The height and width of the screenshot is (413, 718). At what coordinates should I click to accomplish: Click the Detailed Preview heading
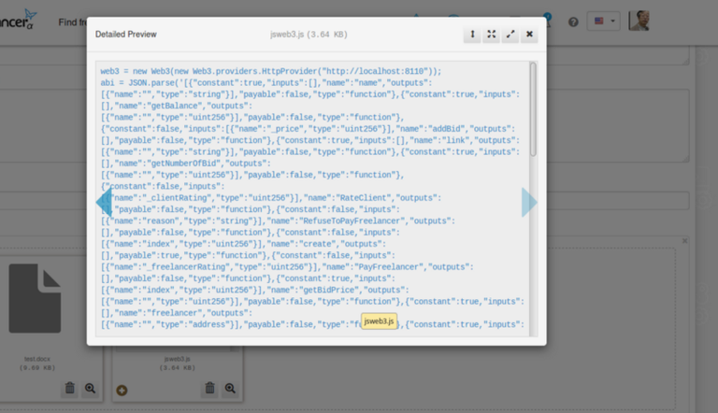pyautogui.click(x=126, y=35)
